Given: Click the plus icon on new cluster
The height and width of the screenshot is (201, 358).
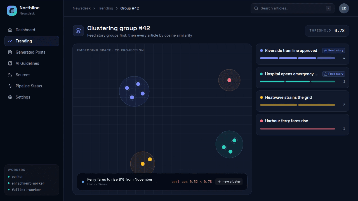Looking at the screenshot, I should (219, 182).
